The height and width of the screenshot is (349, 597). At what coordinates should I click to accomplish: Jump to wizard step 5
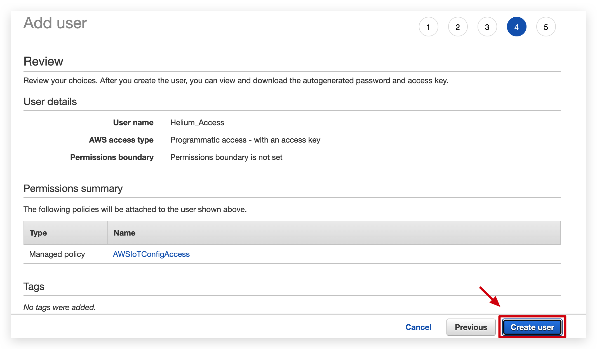coord(546,27)
